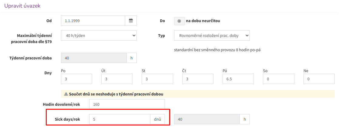339x127 pixels.
Task: Click the na dobu neurčitou label
Action: (x=203, y=21)
